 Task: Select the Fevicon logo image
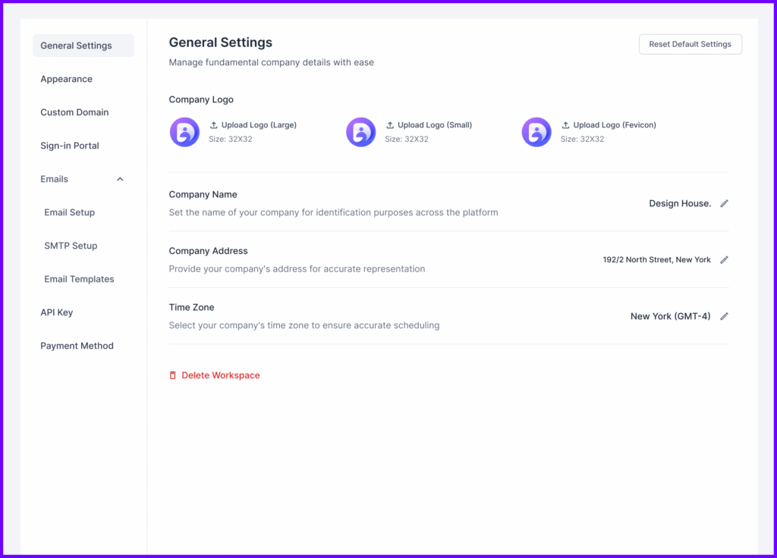536,131
